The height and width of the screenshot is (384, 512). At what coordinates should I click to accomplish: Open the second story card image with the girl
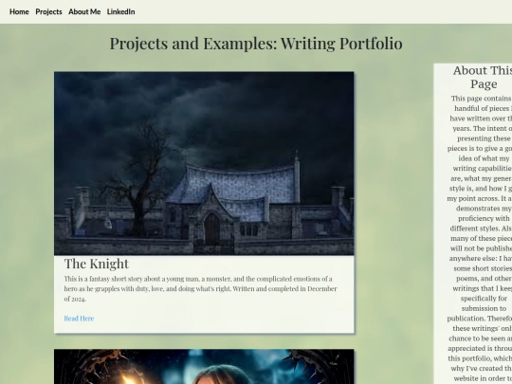[x=204, y=366]
